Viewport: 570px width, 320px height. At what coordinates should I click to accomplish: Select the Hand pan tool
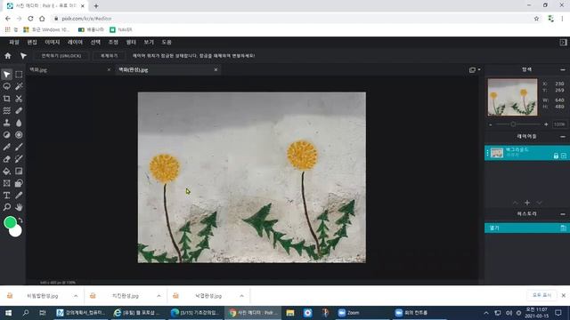click(x=19, y=207)
